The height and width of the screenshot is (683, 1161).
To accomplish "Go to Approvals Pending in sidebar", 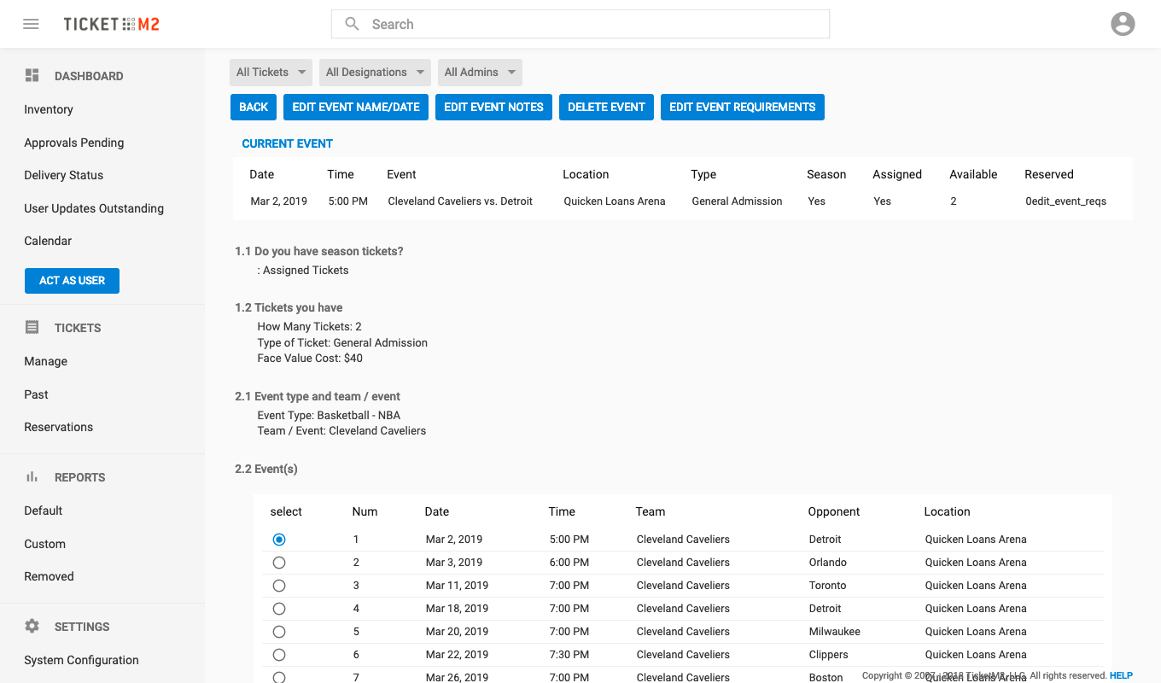I will tap(74, 143).
